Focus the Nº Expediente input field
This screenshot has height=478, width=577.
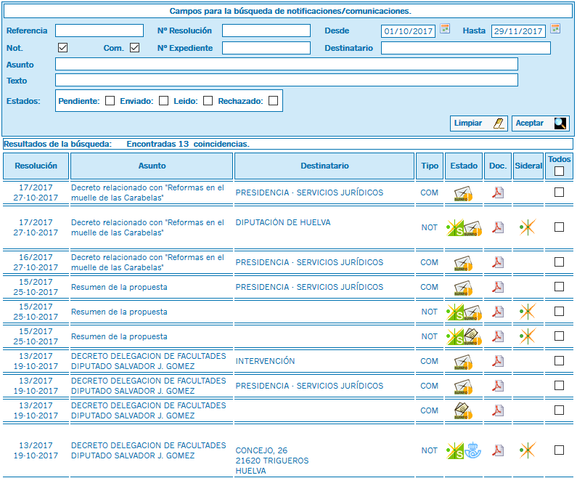tap(266, 48)
